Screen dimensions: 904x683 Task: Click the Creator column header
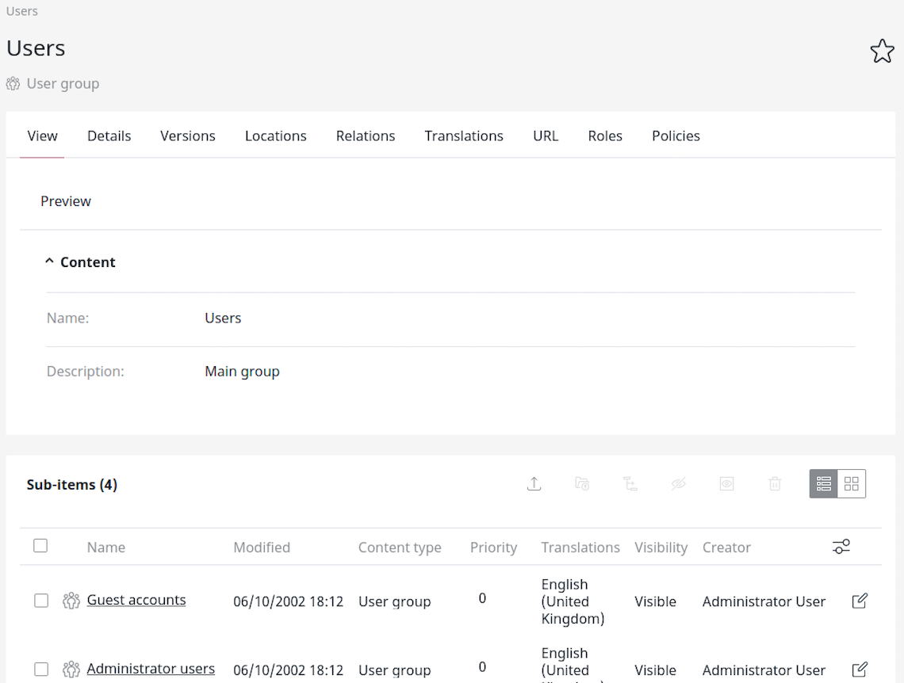[726, 547]
